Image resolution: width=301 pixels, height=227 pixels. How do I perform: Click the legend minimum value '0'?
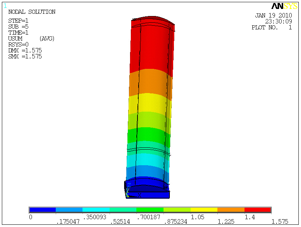pyautogui.click(x=31, y=217)
